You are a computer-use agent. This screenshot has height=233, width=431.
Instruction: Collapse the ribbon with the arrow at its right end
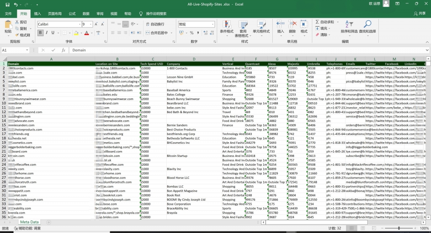pyautogui.click(x=427, y=42)
